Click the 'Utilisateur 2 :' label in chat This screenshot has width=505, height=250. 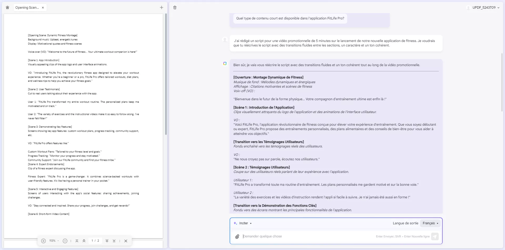(243, 193)
